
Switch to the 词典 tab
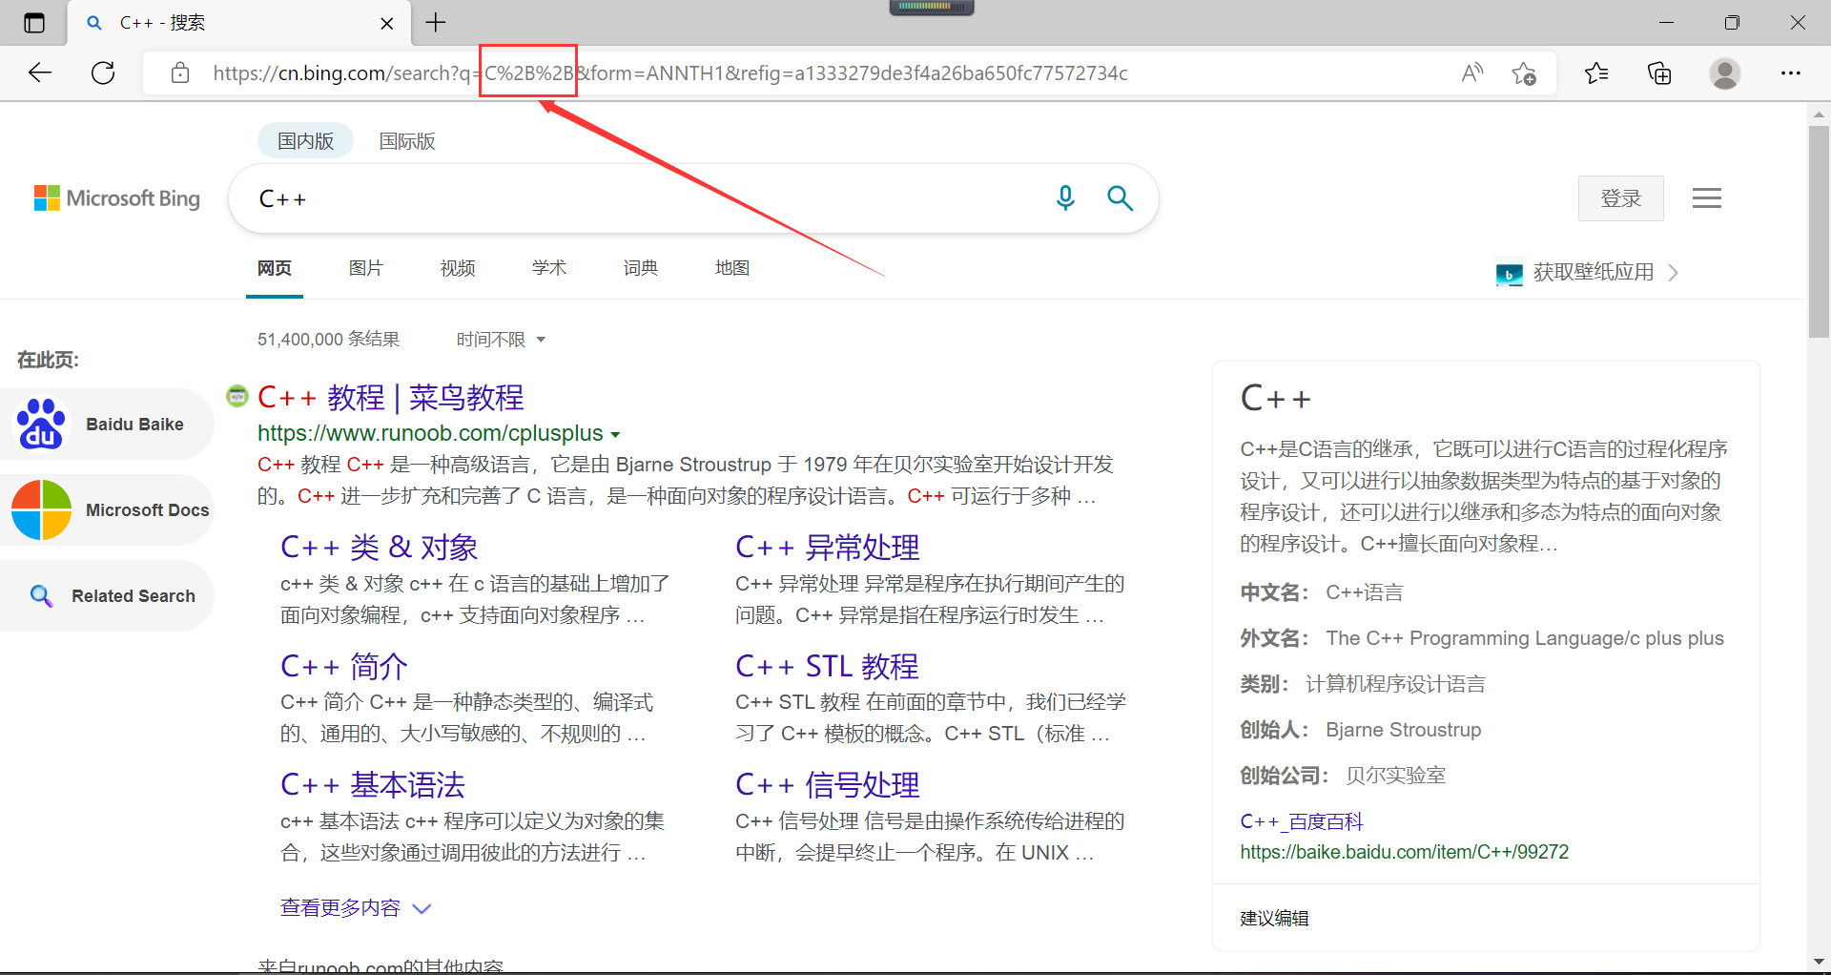click(641, 268)
